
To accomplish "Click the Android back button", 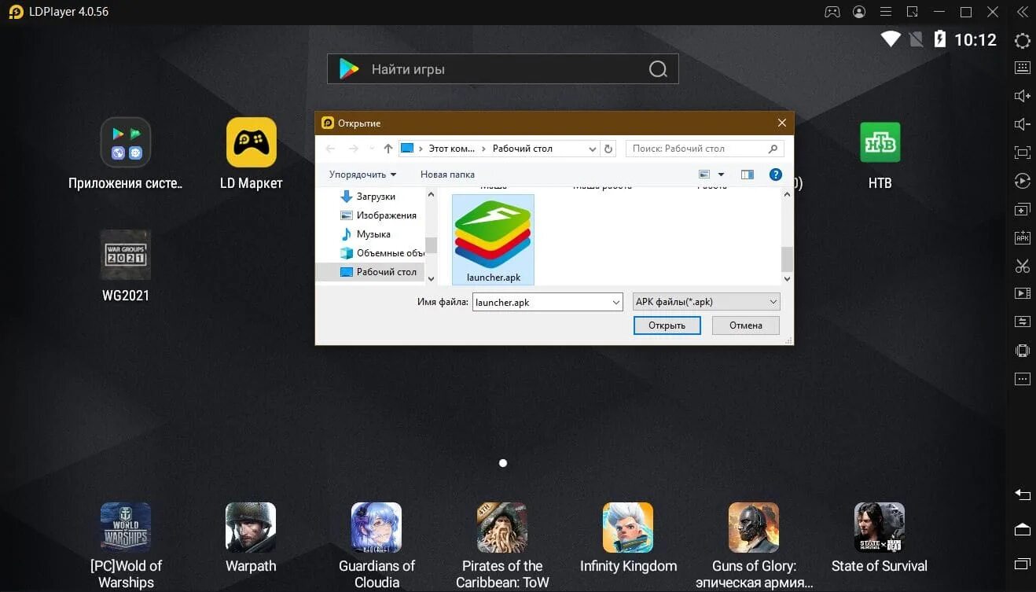I will (x=1022, y=495).
